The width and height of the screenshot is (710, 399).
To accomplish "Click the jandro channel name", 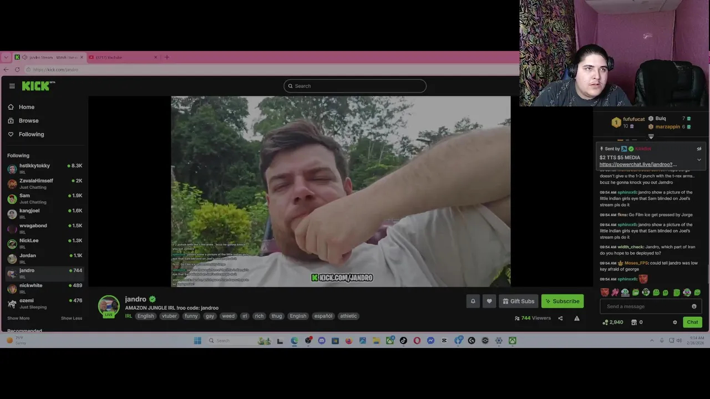I will [135, 299].
